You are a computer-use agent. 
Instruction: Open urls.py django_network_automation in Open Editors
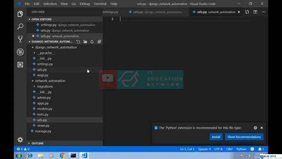[x=65, y=30]
